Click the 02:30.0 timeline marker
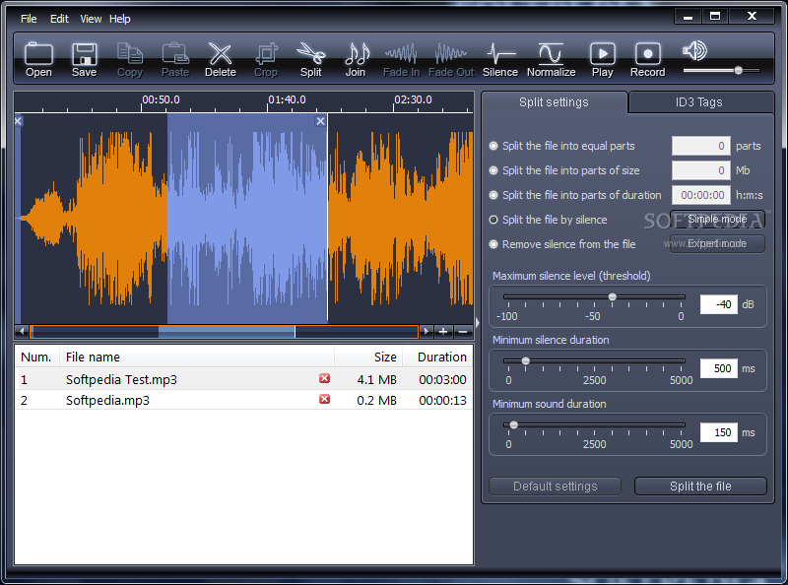Screen dimensions: 788x585 pyautogui.click(x=413, y=99)
